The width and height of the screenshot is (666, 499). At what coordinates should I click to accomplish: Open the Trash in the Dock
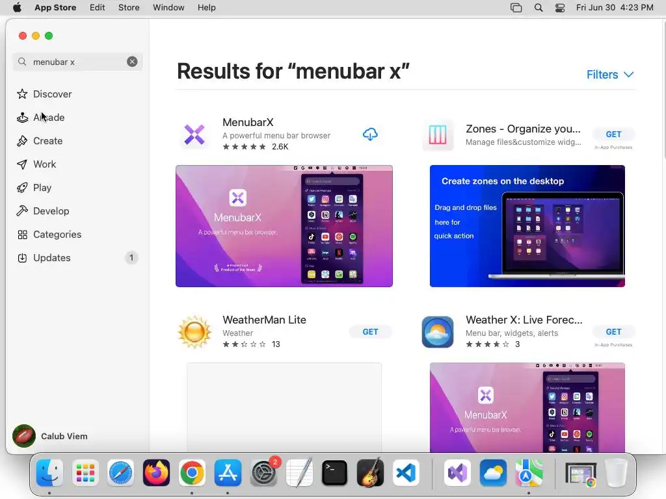coord(617,473)
